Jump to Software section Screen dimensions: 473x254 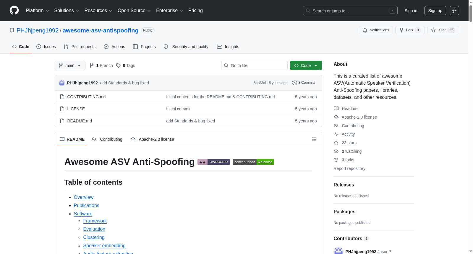(x=83, y=214)
